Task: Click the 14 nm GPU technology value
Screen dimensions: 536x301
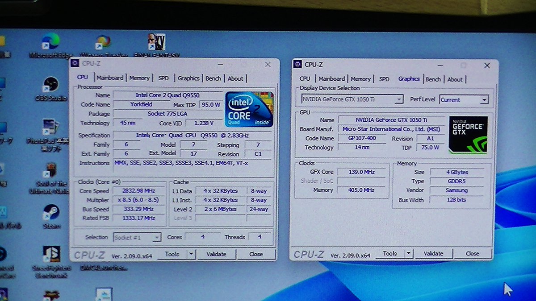Action: tap(361, 147)
